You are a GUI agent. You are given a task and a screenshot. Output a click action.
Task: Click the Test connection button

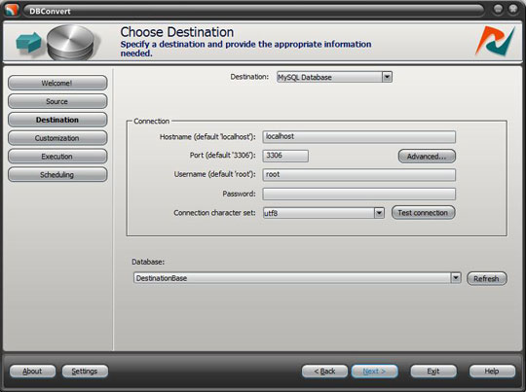point(423,213)
